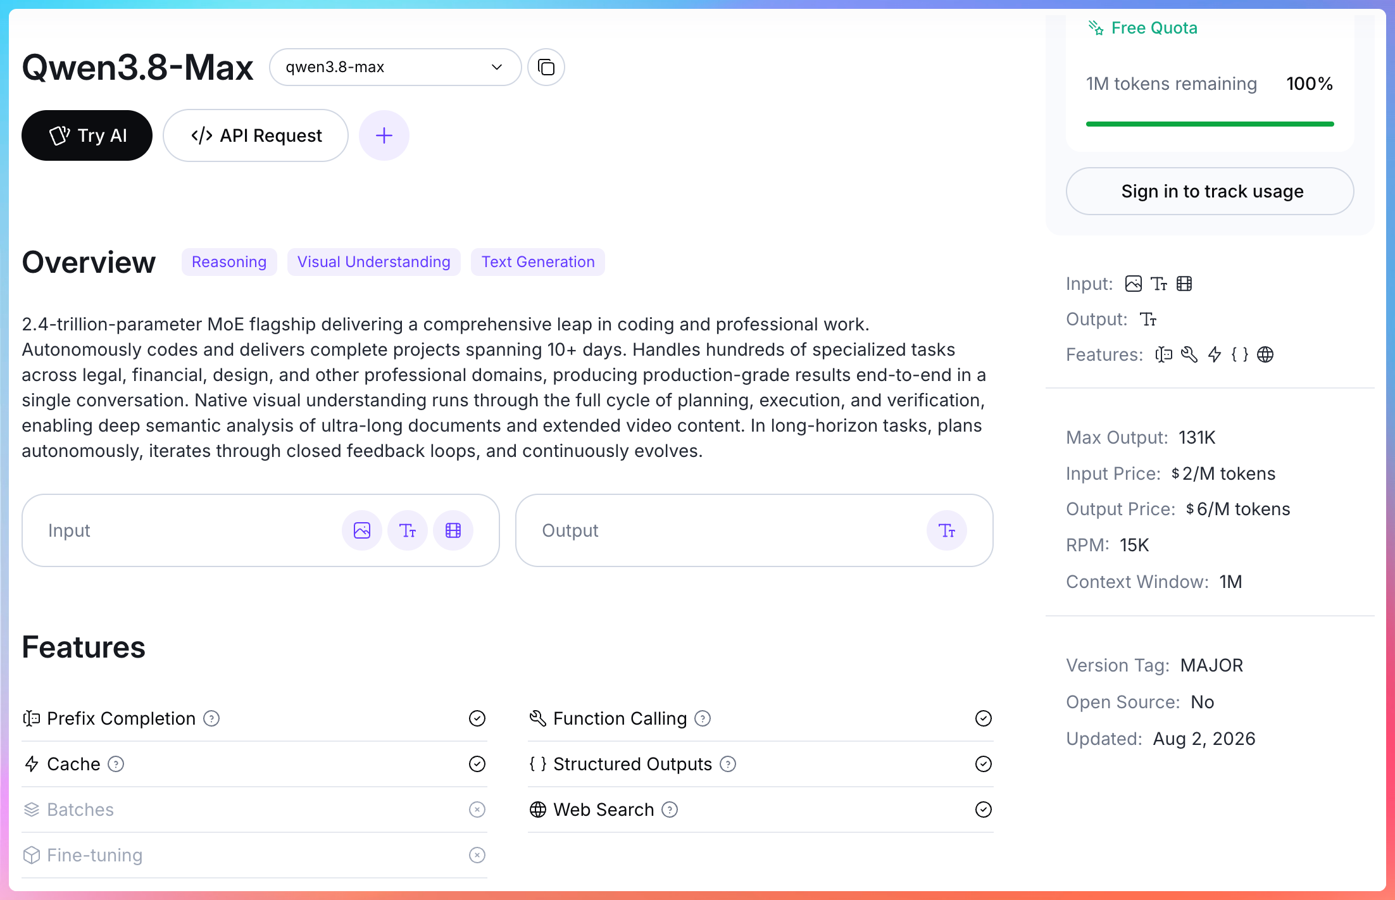Select the Text Generation tag
Screen dimensions: 1395x900
click(538, 262)
